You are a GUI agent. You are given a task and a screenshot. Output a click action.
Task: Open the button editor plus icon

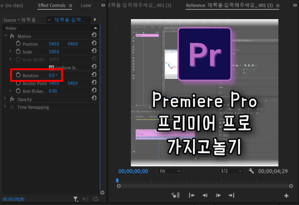286,196
